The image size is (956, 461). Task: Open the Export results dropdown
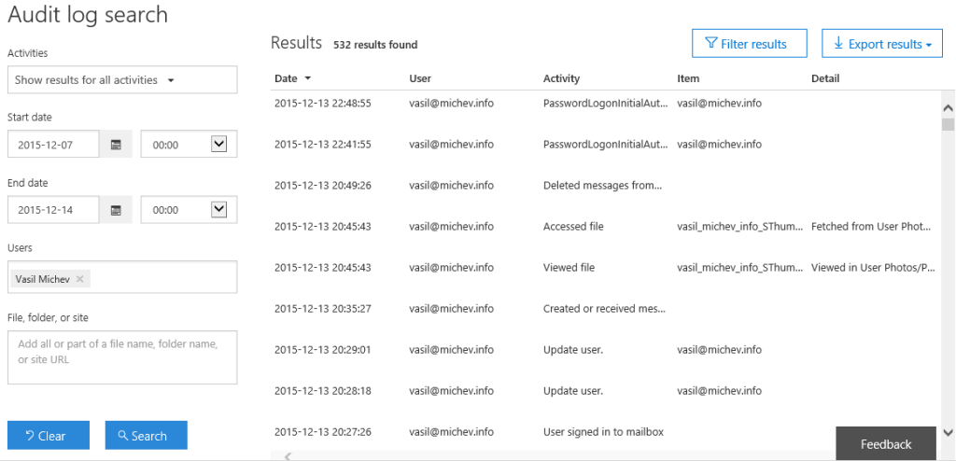pos(882,44)
